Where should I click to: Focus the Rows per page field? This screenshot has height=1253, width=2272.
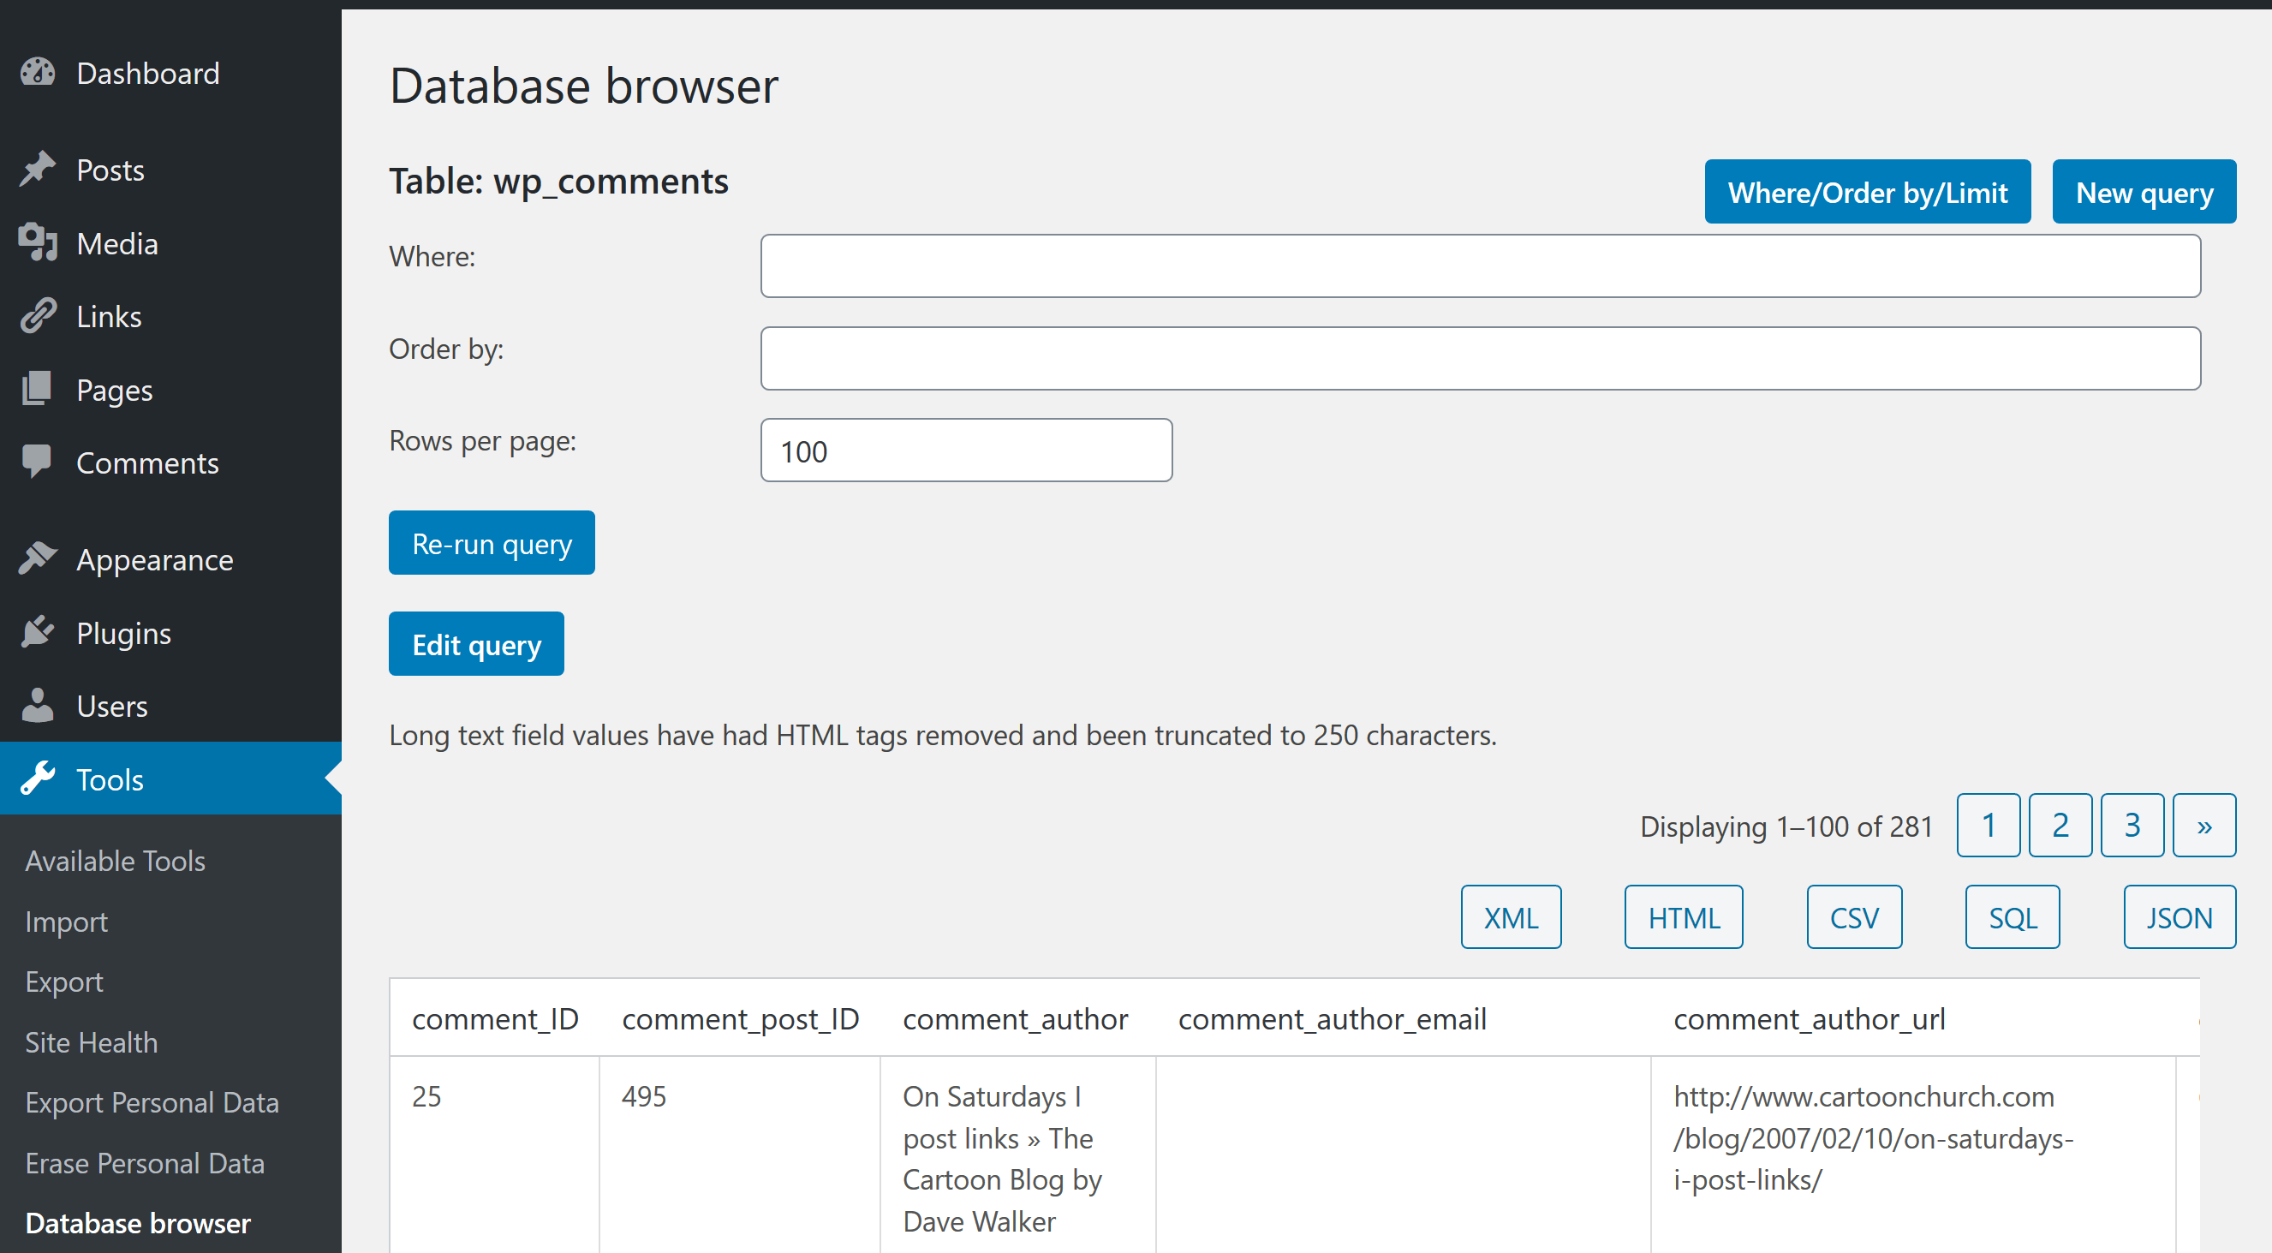point(966,450)
